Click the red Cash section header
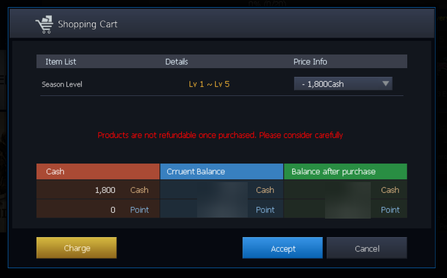The height and width of the screenshot is (278, 447). point(98,172)
